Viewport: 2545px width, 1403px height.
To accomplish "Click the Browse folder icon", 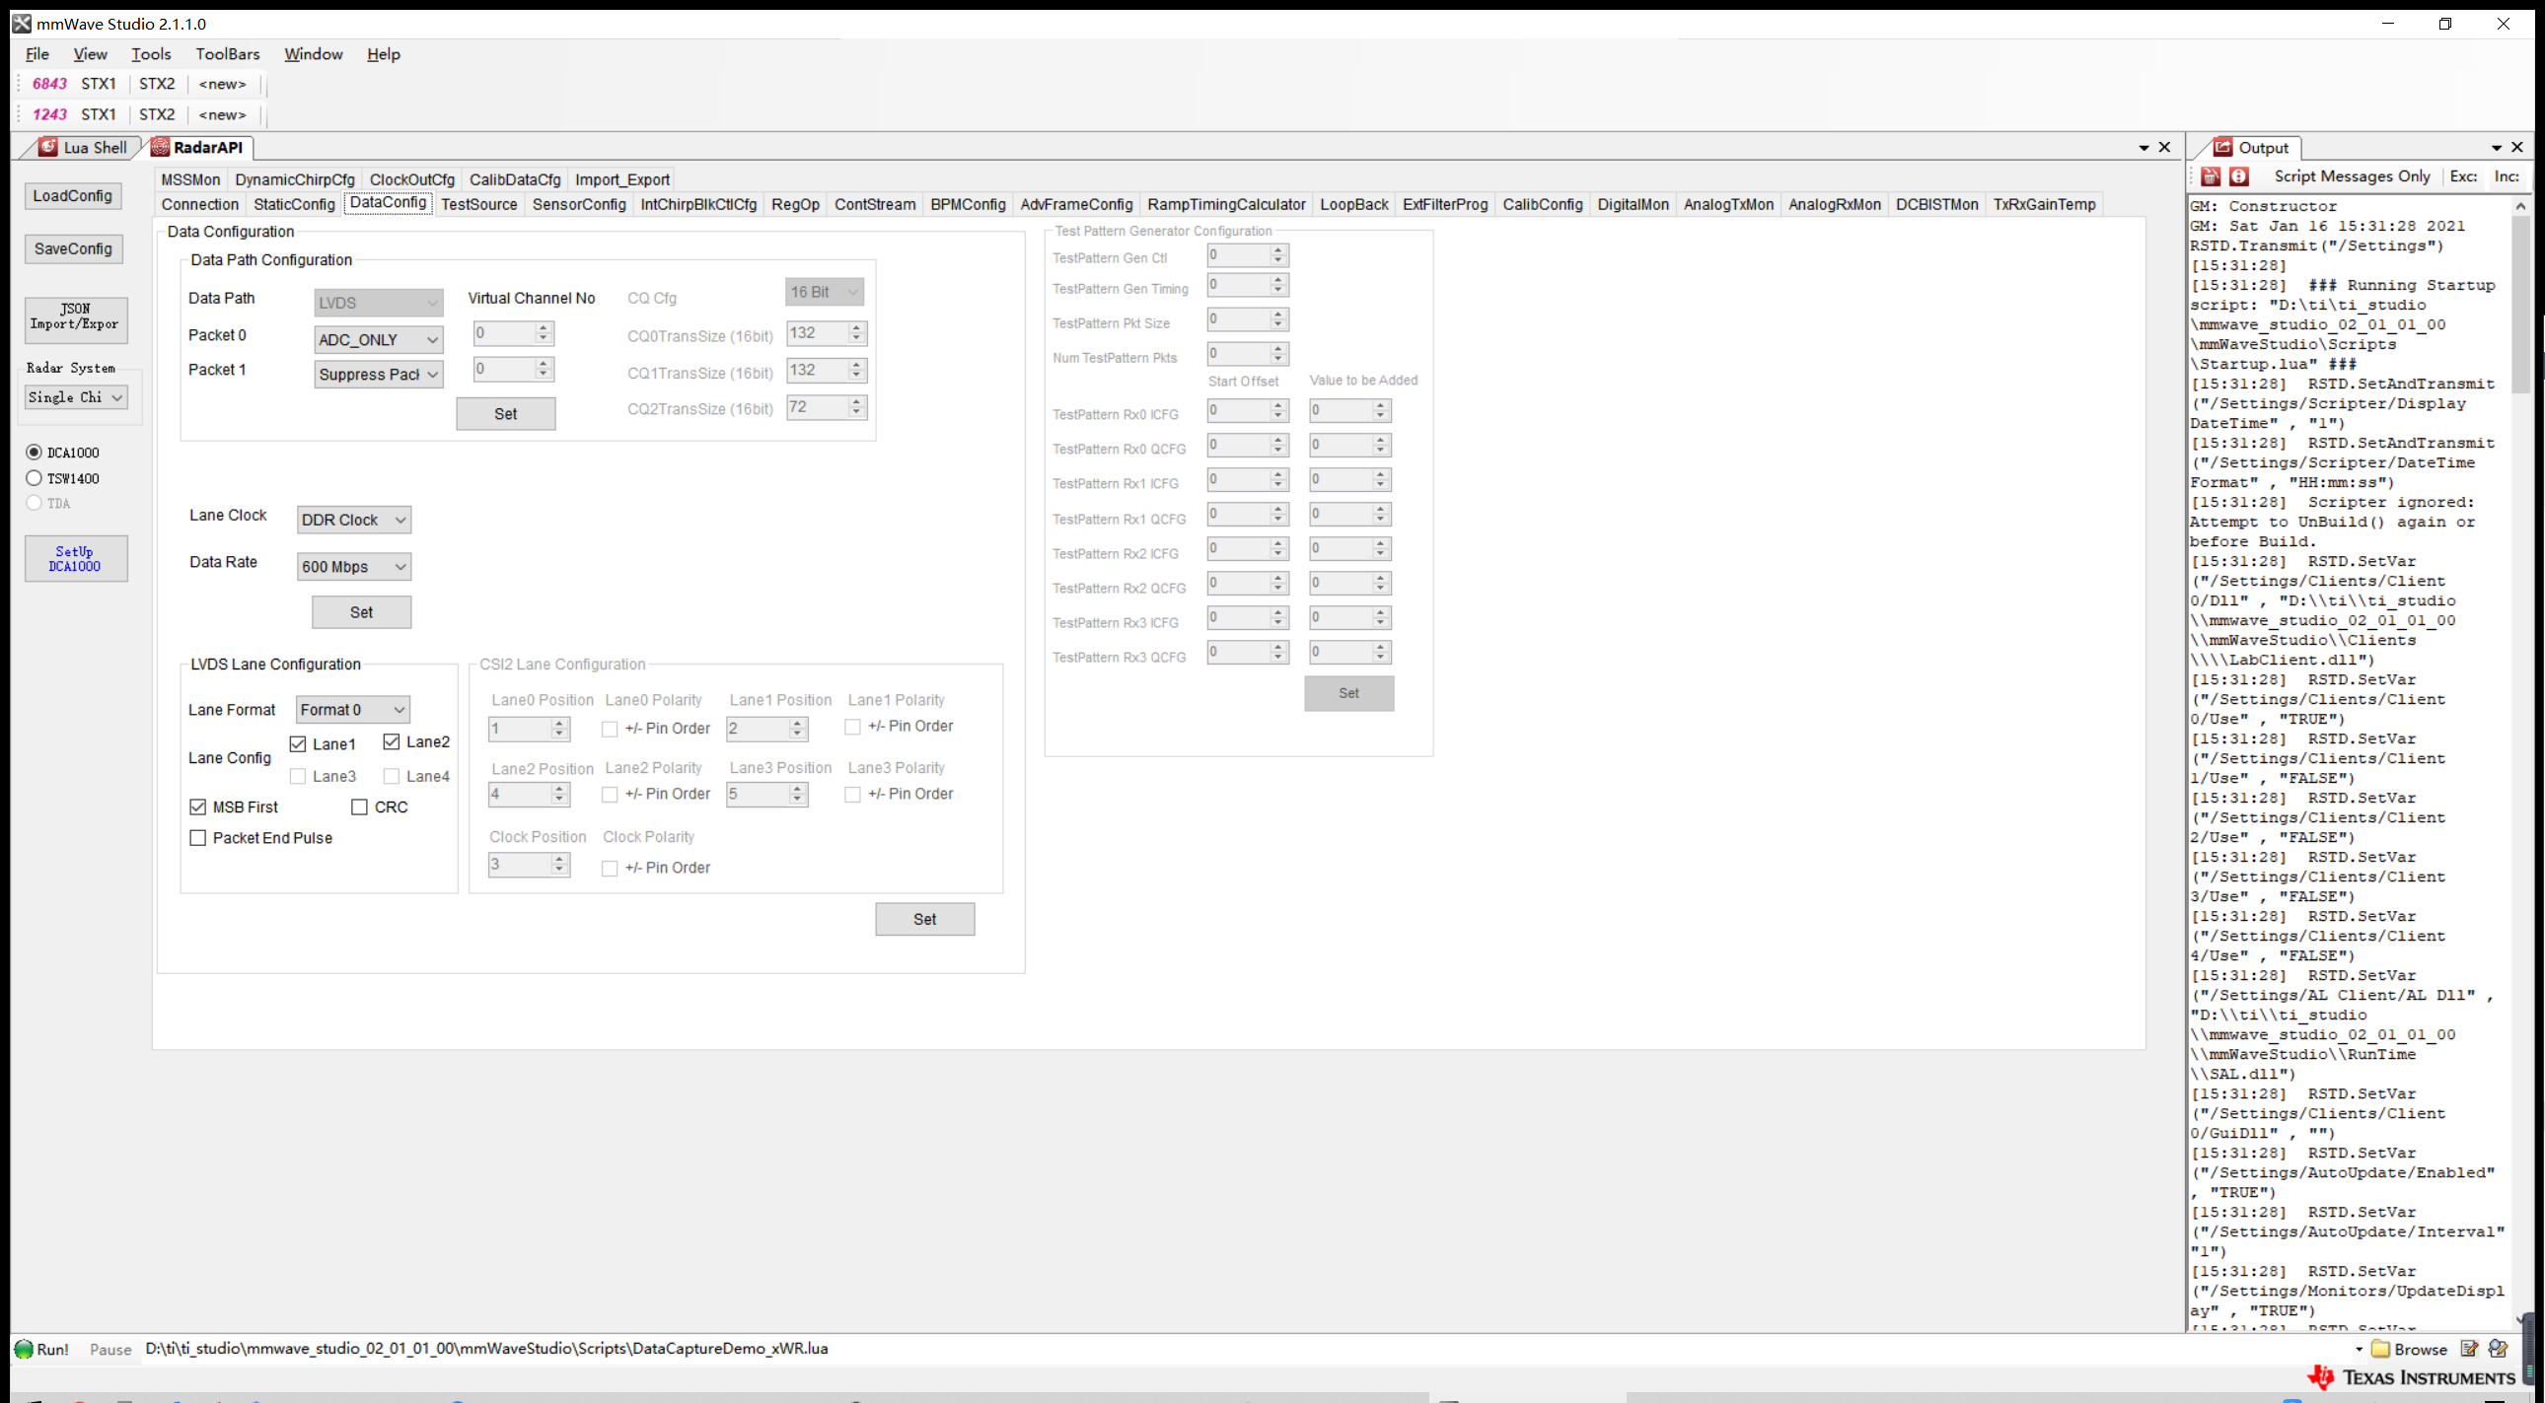I will coord(2381,1349).
